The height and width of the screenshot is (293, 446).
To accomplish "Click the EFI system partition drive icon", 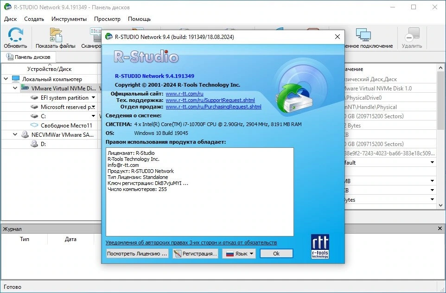I will (x=34, y=97).
